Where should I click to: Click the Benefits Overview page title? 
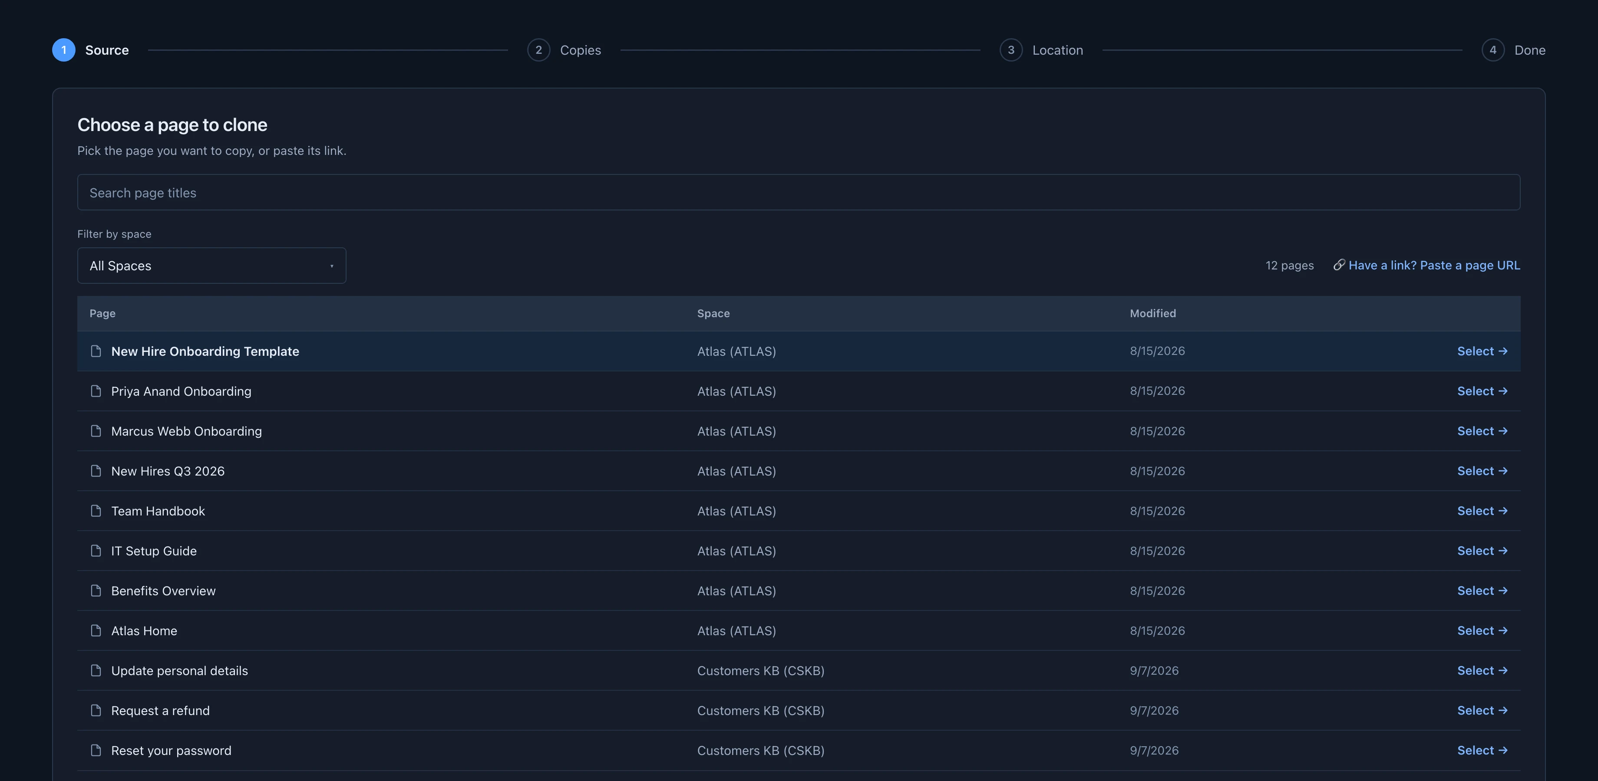(163, 591)
